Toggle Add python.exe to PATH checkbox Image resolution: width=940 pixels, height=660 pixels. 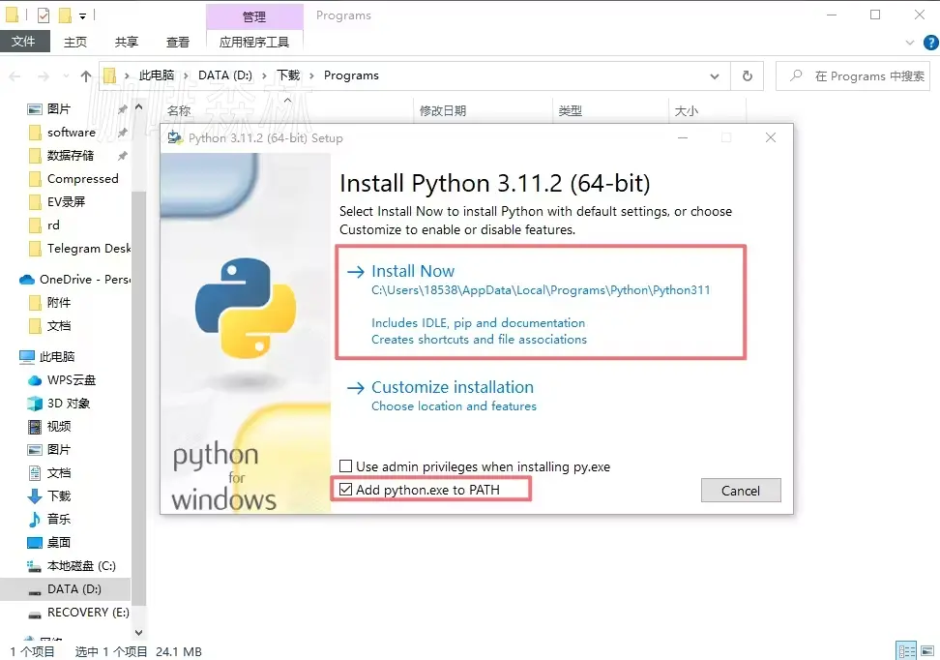click(346, 490)
